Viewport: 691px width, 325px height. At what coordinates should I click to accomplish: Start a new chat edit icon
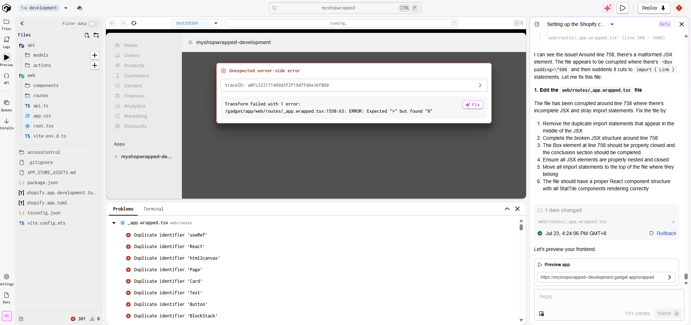(537, 24)
